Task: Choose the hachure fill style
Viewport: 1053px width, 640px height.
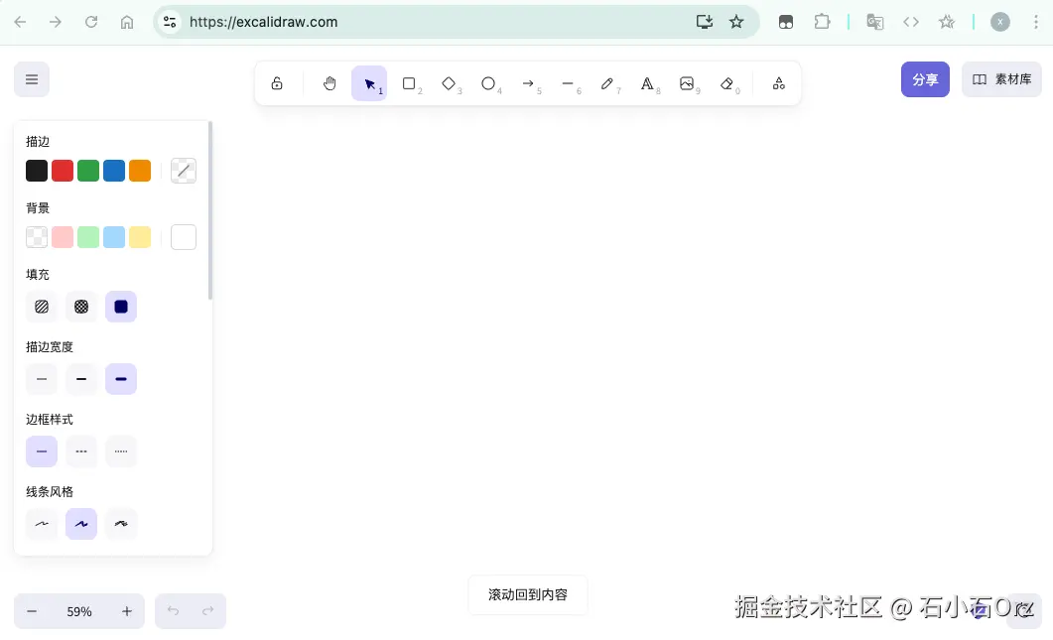Action: (42, 307)
